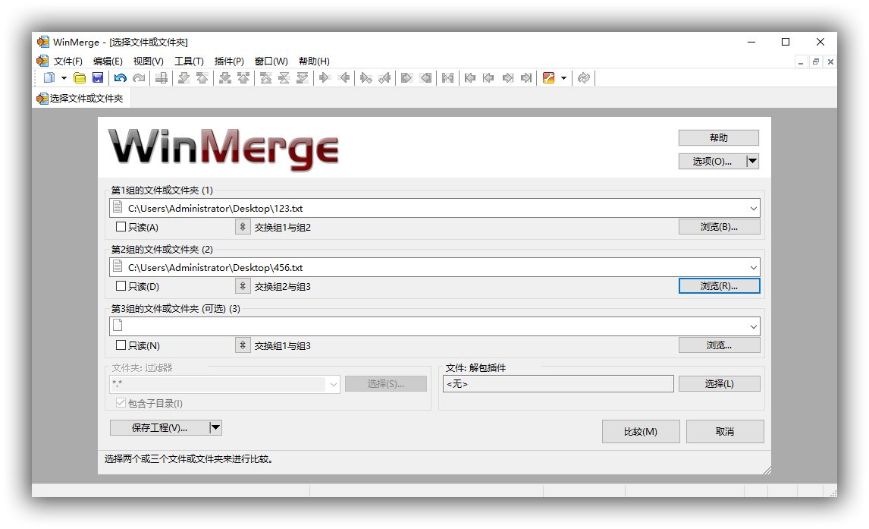Image resolution: width=869 pixels, height=529 pixels.
Task: Open arrow on 保存工程(V)... button
Action: [x=215, y=427]
